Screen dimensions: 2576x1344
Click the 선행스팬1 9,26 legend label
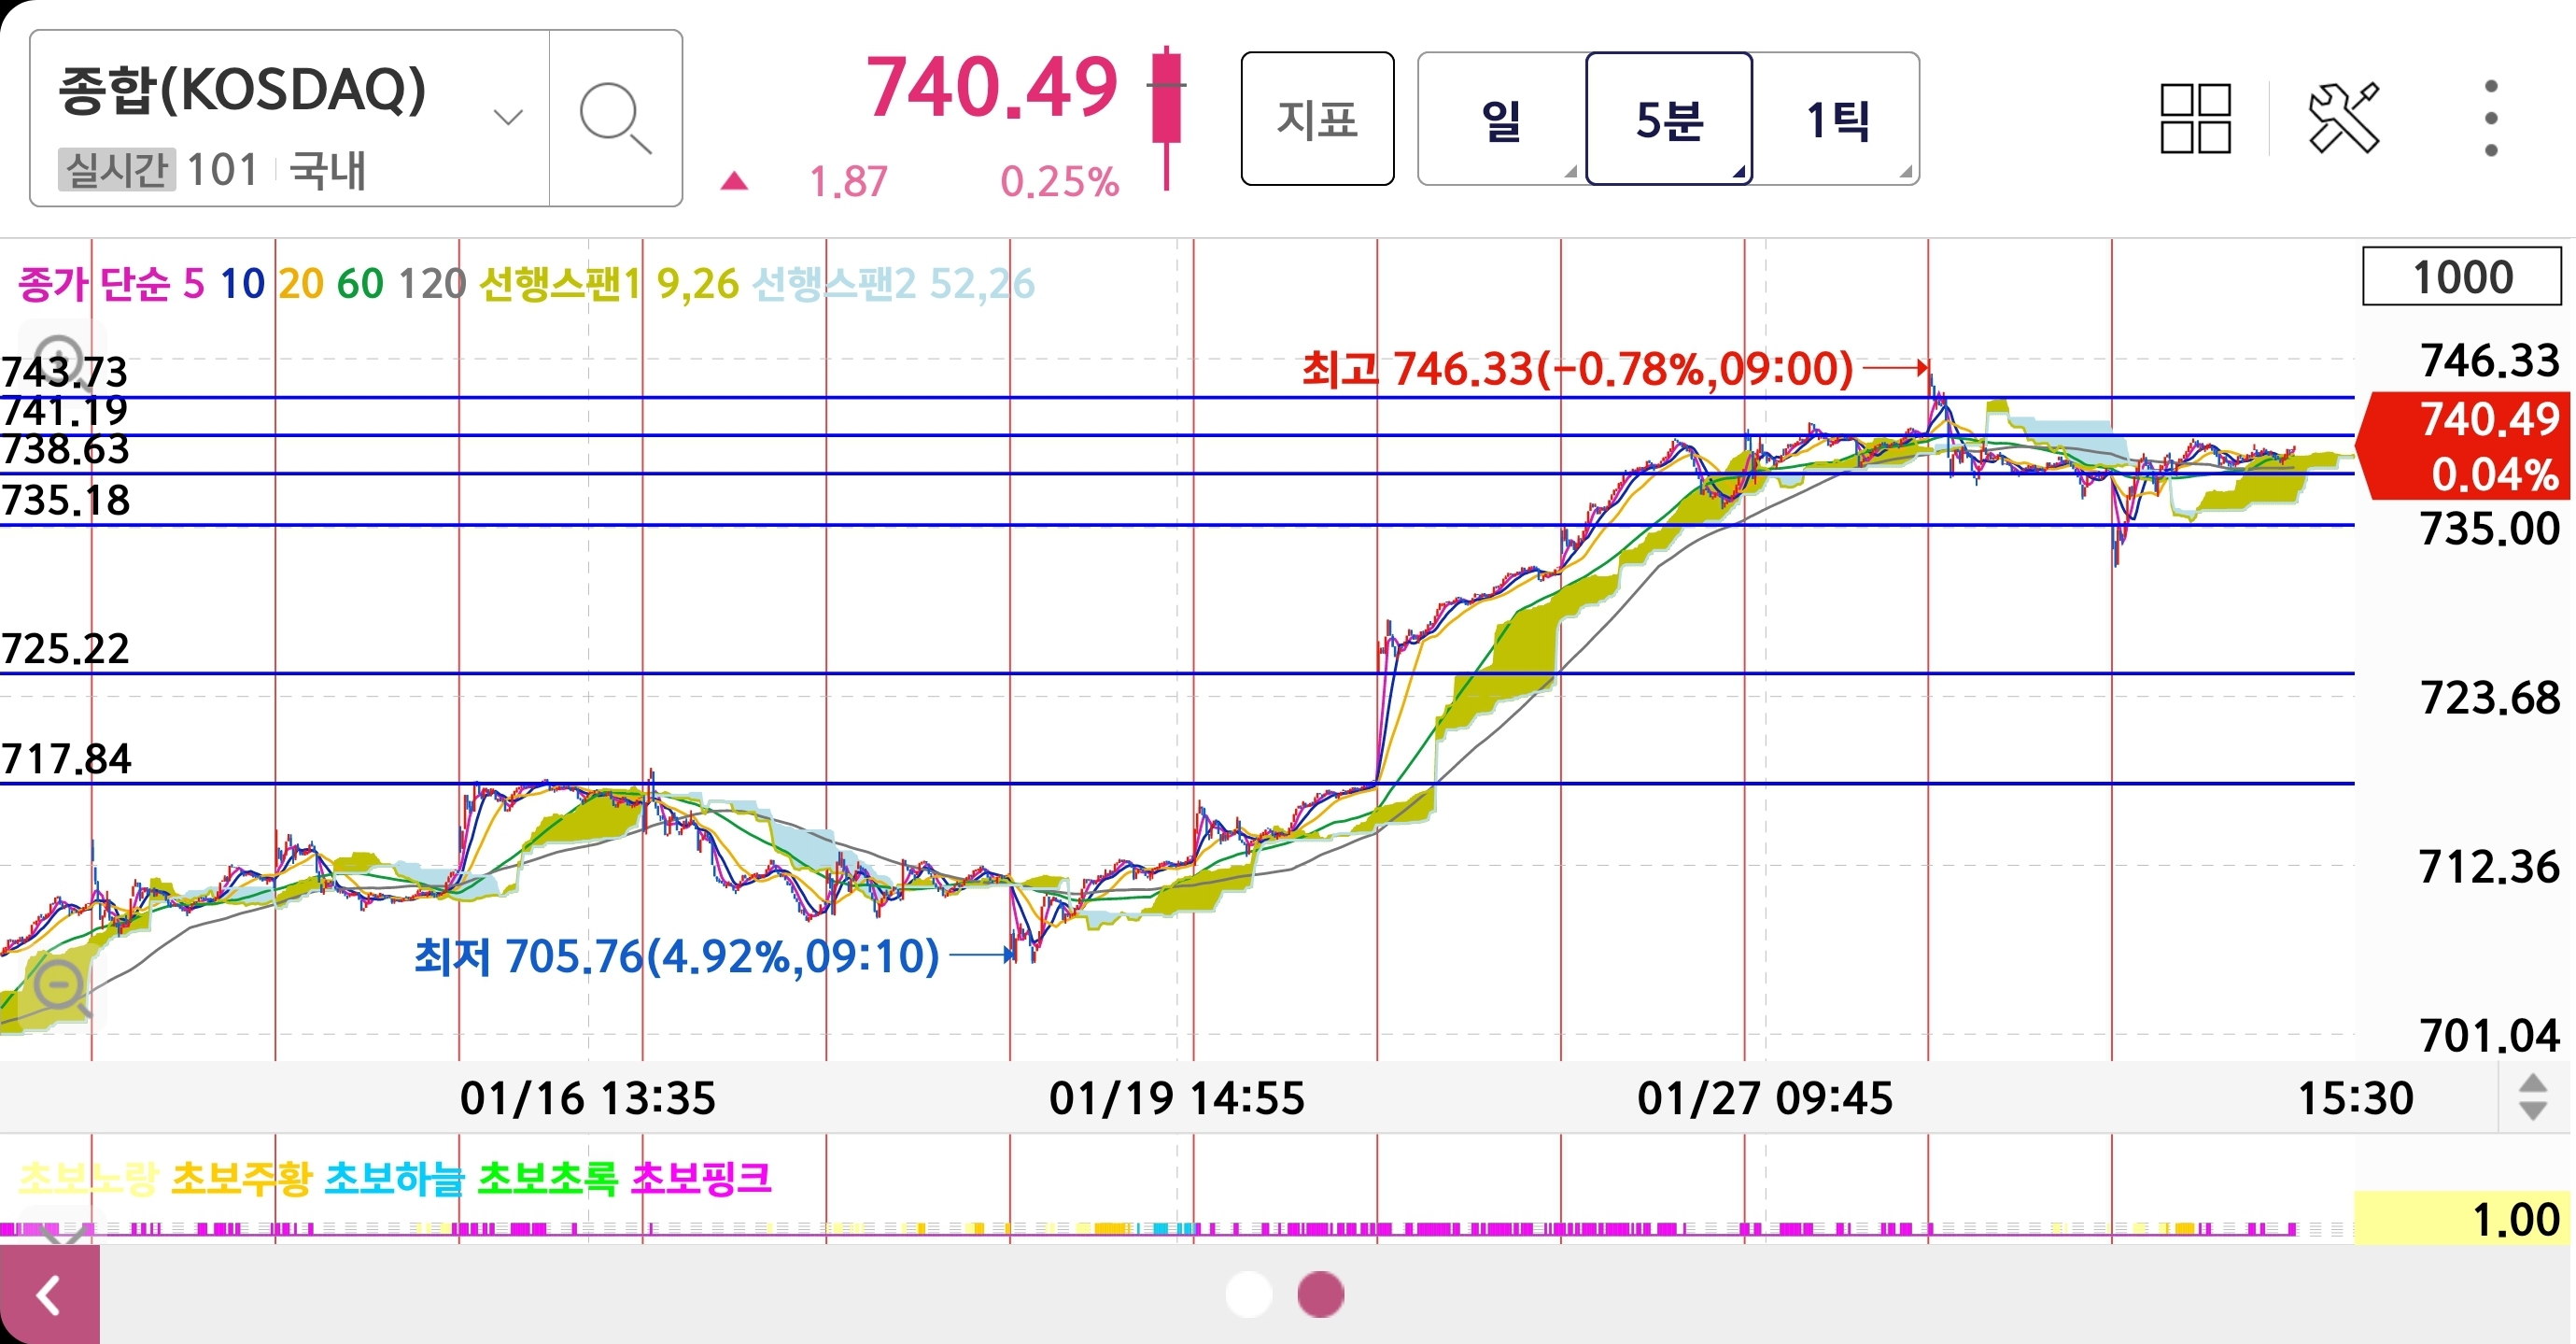[x=608, y=284]
